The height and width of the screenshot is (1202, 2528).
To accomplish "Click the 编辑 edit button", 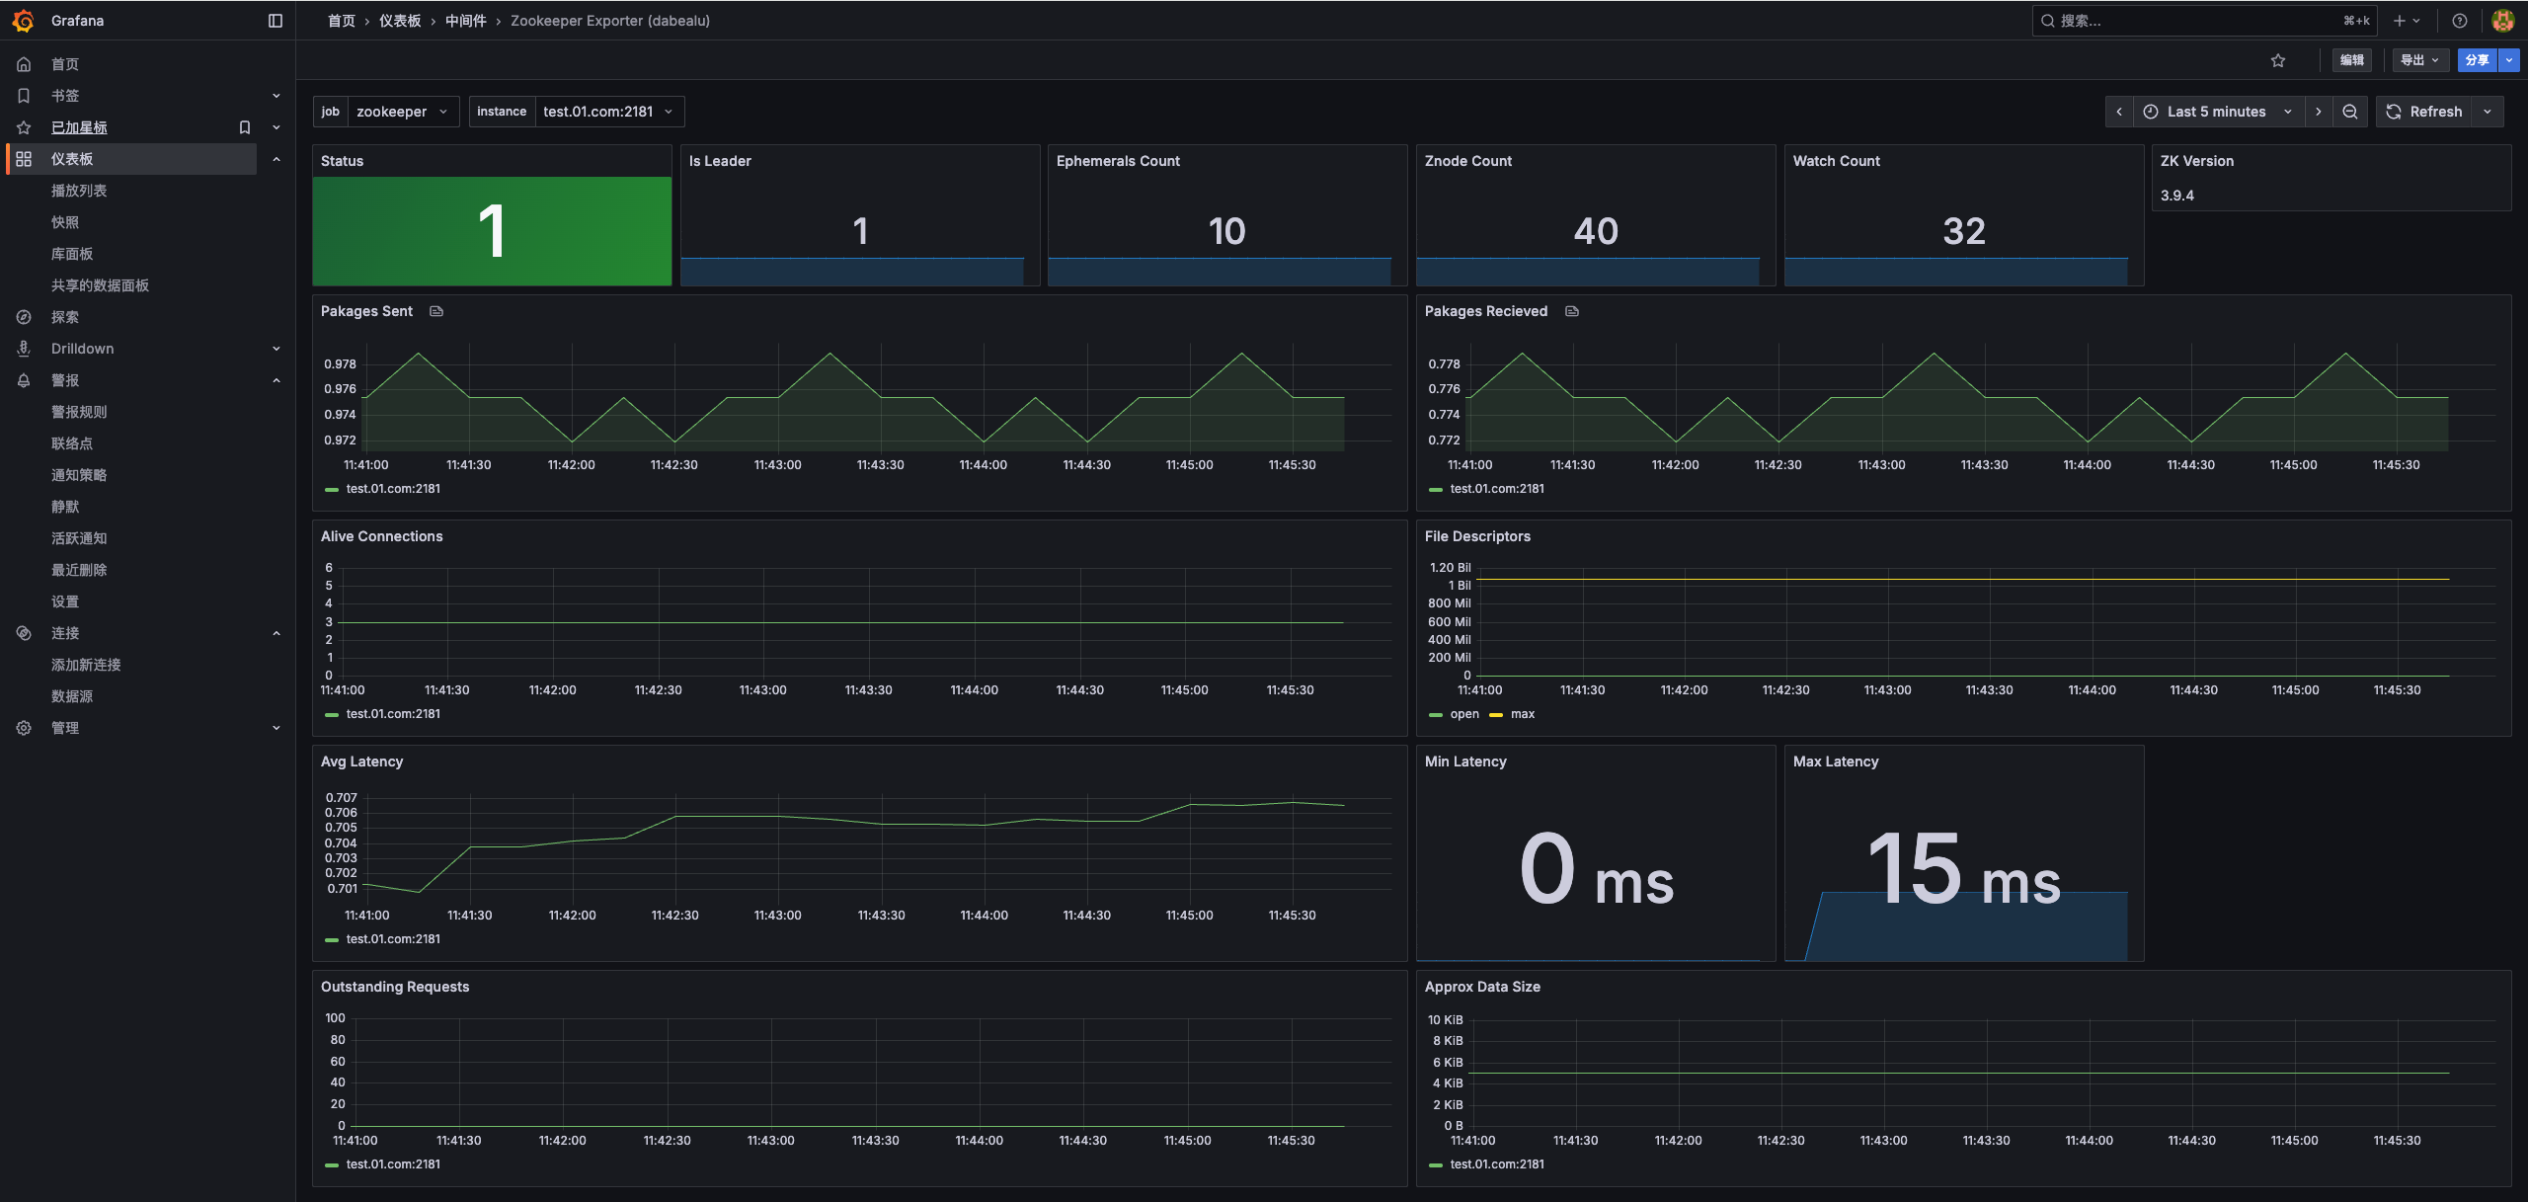I will click(x=2352, y=60).
